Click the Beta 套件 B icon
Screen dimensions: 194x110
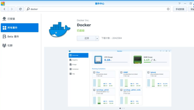tap(4, 37)
